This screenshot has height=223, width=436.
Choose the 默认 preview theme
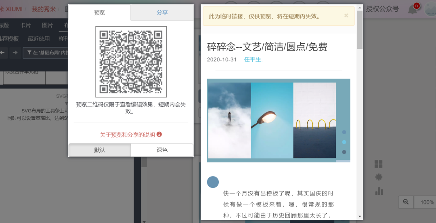[x=100, y=150]
